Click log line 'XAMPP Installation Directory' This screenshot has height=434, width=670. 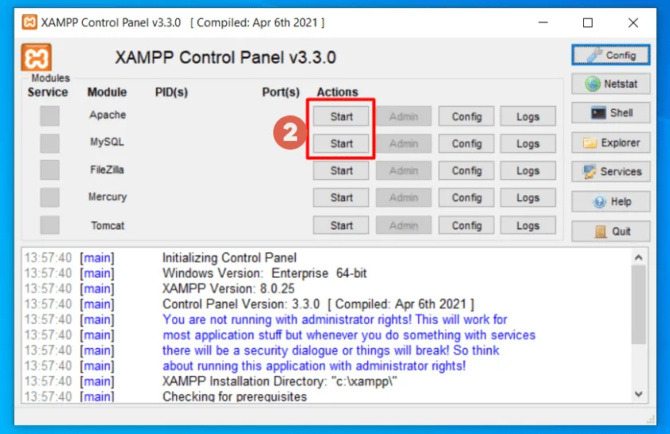pyautogui.click(x=280, y=381)
